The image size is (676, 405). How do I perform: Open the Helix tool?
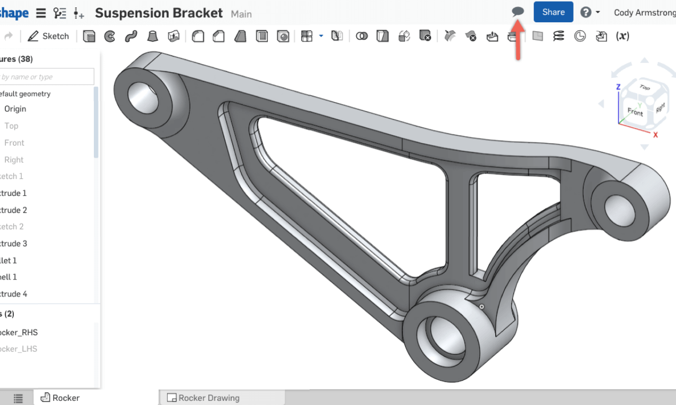tap(558, 36)
